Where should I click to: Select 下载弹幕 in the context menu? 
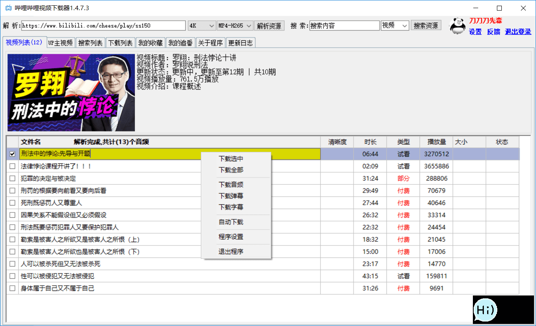(x=231, y=196)
